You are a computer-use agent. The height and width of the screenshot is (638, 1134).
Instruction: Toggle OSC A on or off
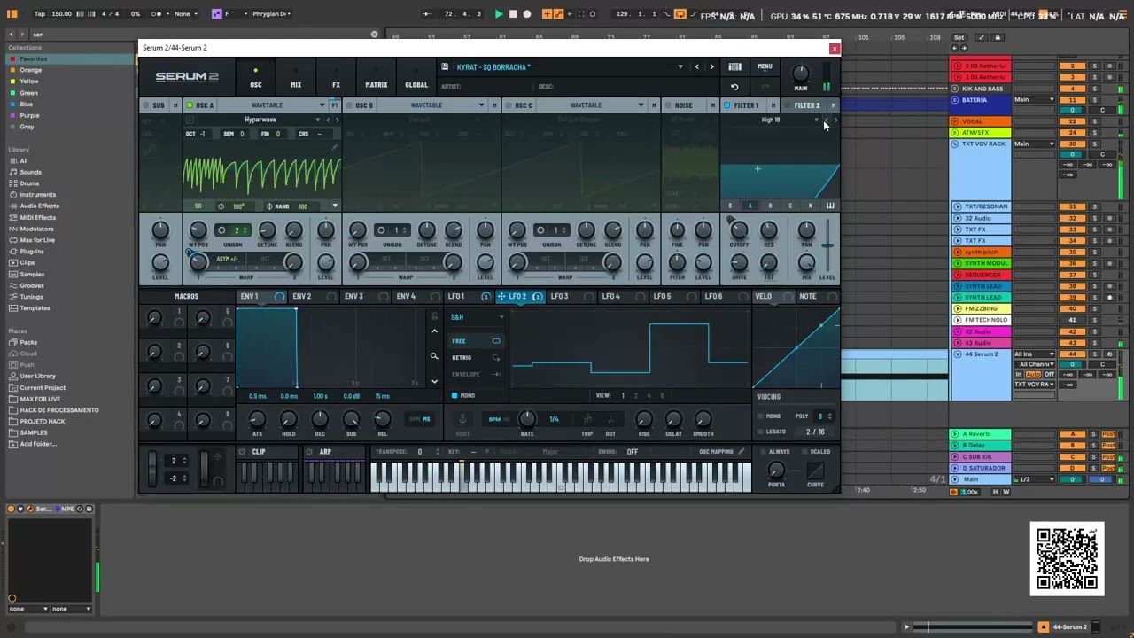[189, 105]
